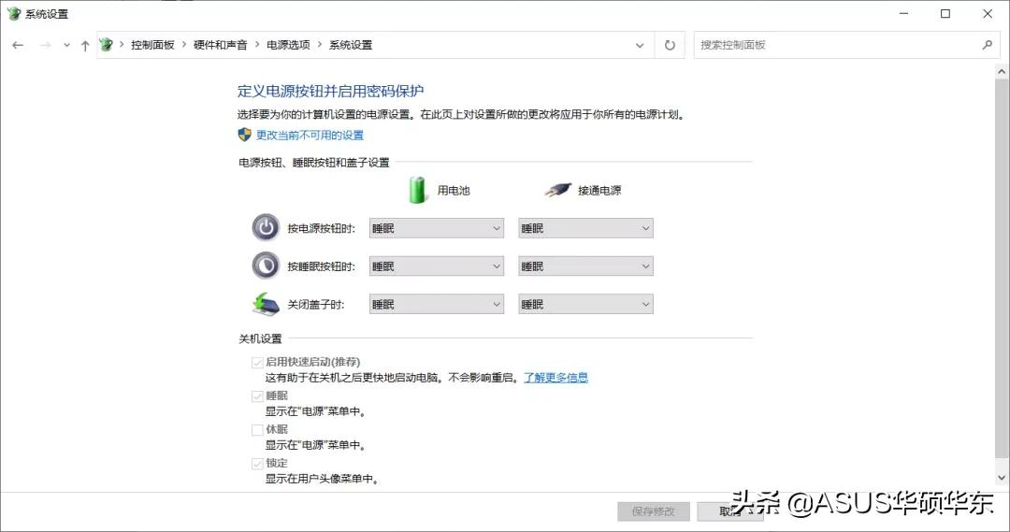Viewport: 1010px width, 532px height.
Task: Click the sleep button moon icon
Action: (x=266, y=266)
